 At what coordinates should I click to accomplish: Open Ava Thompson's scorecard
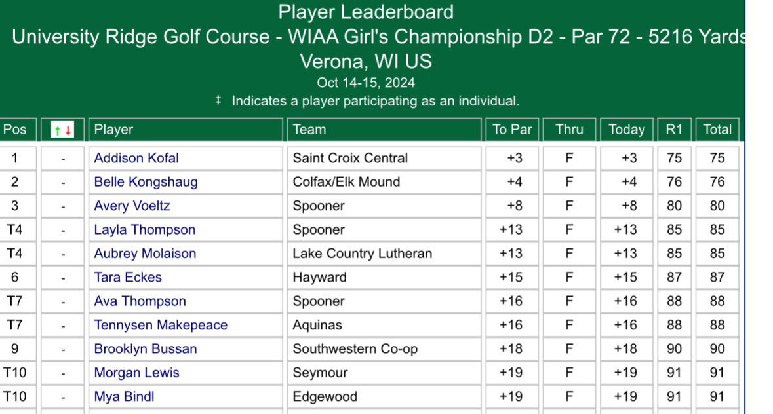(x=140, y=301)
